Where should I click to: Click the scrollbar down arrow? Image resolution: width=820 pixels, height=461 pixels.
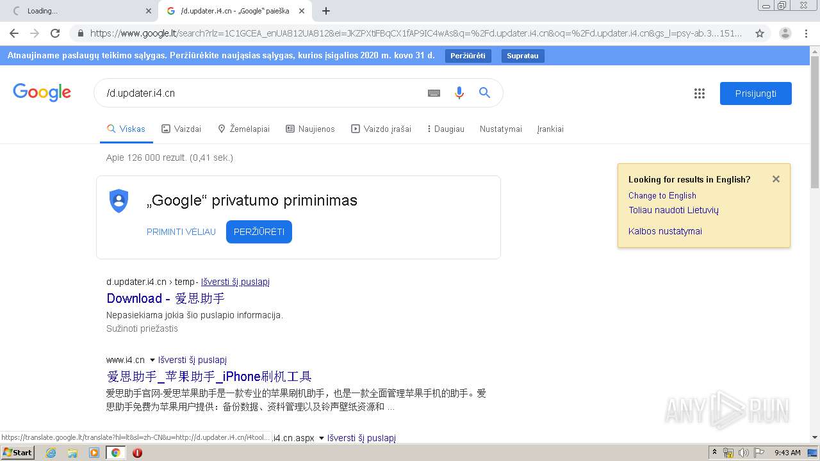(815, 437)
